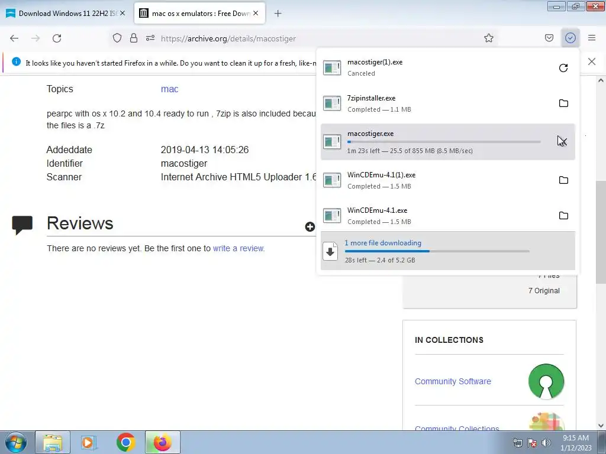Show site security padlock info
606x454 pixels.
point(134,38)
